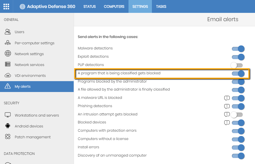
Task: Open the apps grid icon
Action: click(x=6, y=7)
